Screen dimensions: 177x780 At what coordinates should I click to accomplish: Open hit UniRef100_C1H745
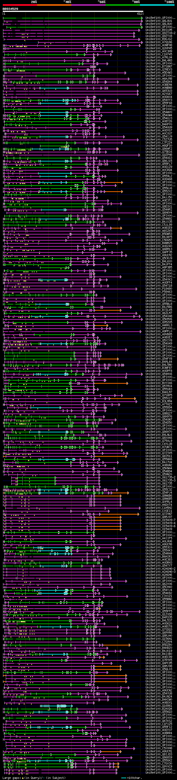tap(159, 54)
